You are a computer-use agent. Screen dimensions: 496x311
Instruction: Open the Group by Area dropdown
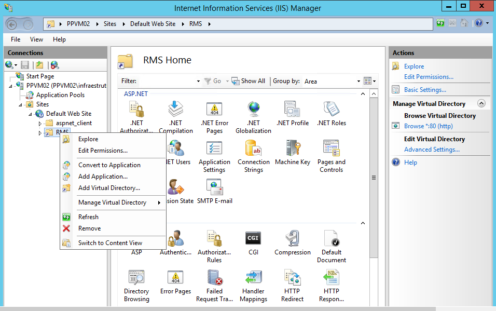click(x=359, y=81)
